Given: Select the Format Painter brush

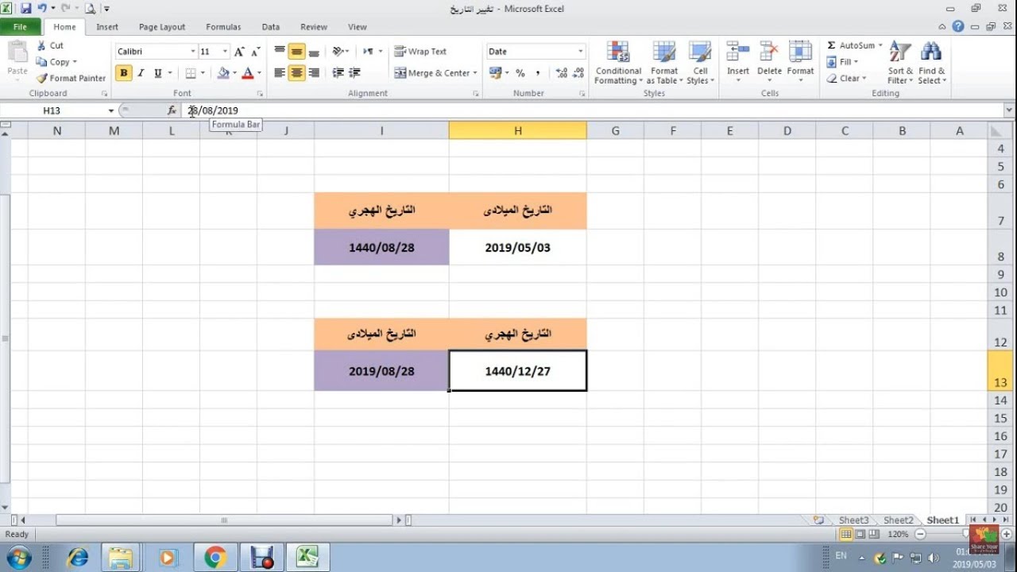Looking at the screenshot, I should click(41, 78).
